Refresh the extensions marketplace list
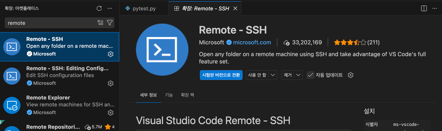 coord(99,8)
